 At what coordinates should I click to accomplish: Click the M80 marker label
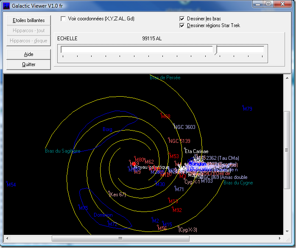click(x=140, y=160)
